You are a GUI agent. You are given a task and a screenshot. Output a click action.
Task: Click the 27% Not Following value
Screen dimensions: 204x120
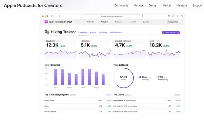[x=160, y=77]
